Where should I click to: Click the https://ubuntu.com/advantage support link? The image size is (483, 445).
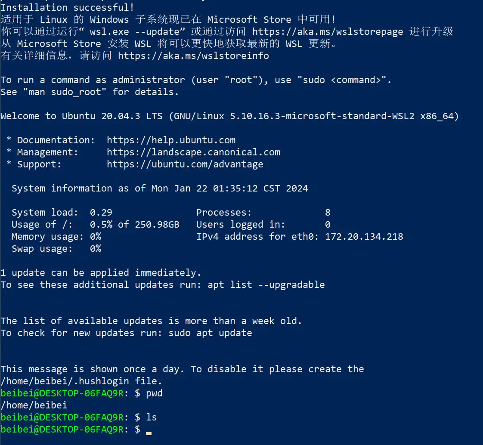(x=185, y=164)
